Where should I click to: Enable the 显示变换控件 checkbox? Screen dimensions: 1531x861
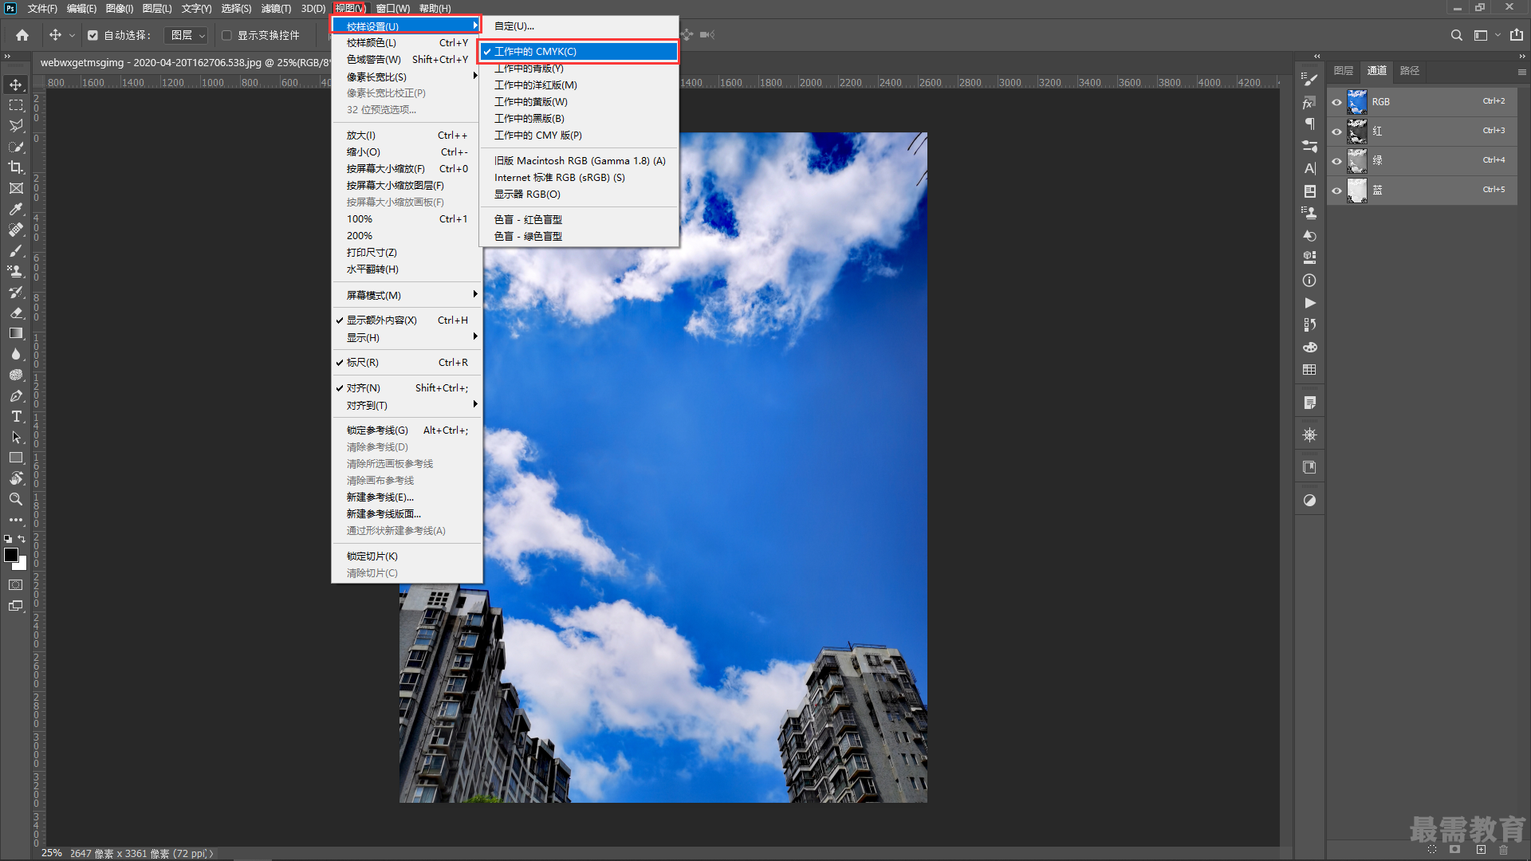click(226, 35)
